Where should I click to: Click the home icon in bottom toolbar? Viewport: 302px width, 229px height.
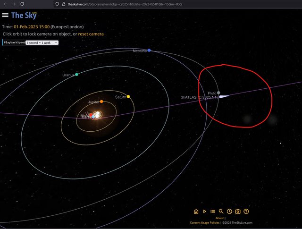[196, 212]
